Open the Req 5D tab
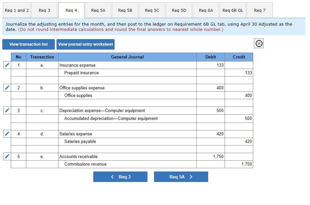Viewport: 310px width, 205px height. (x=179, y=10)
